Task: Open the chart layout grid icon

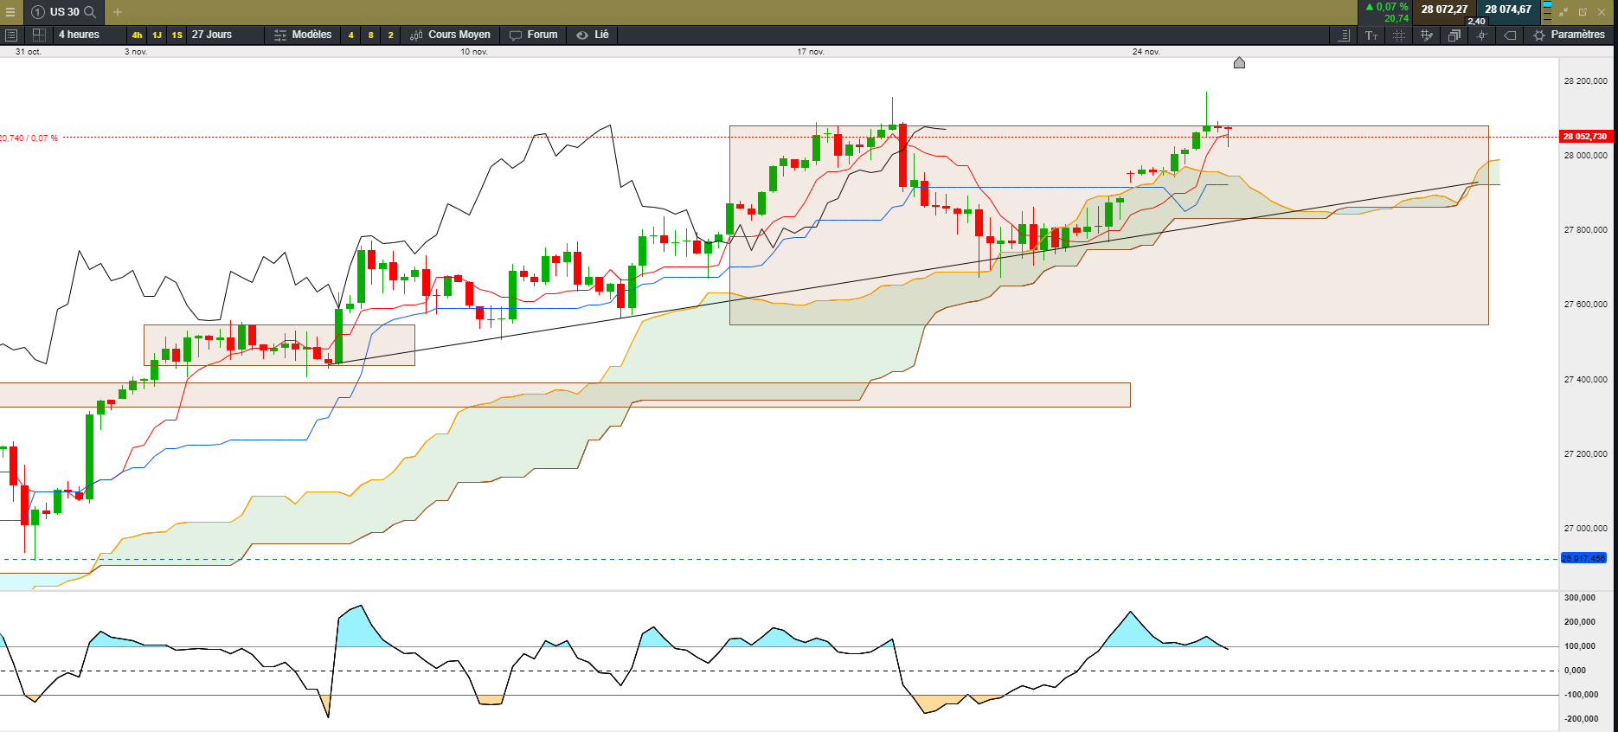Action: 39,35
